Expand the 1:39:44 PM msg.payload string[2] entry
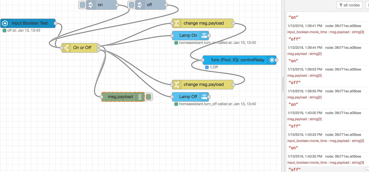369x172 pixels. tap(304, 53)
